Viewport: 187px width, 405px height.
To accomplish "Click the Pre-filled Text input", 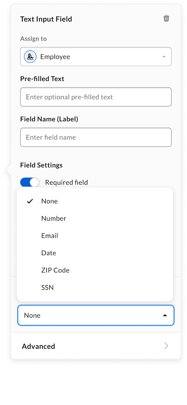I will [96, 97].
